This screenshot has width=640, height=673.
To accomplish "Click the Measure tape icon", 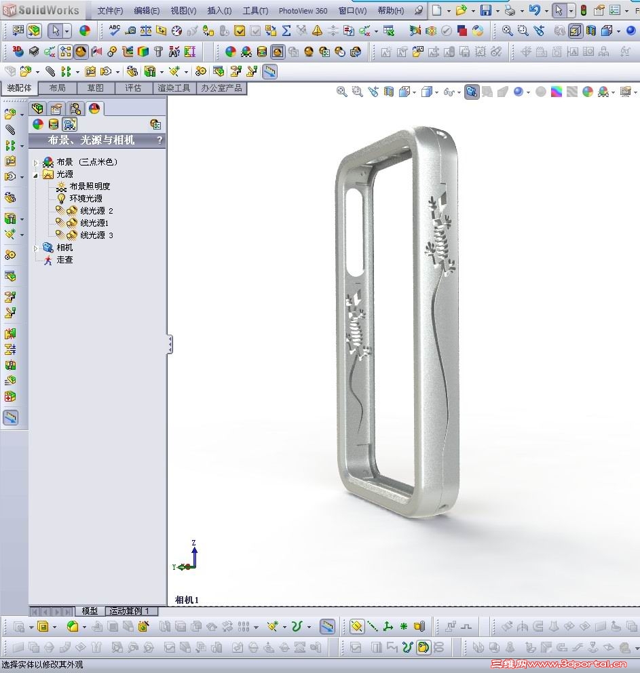I will (x=130, y=31).
